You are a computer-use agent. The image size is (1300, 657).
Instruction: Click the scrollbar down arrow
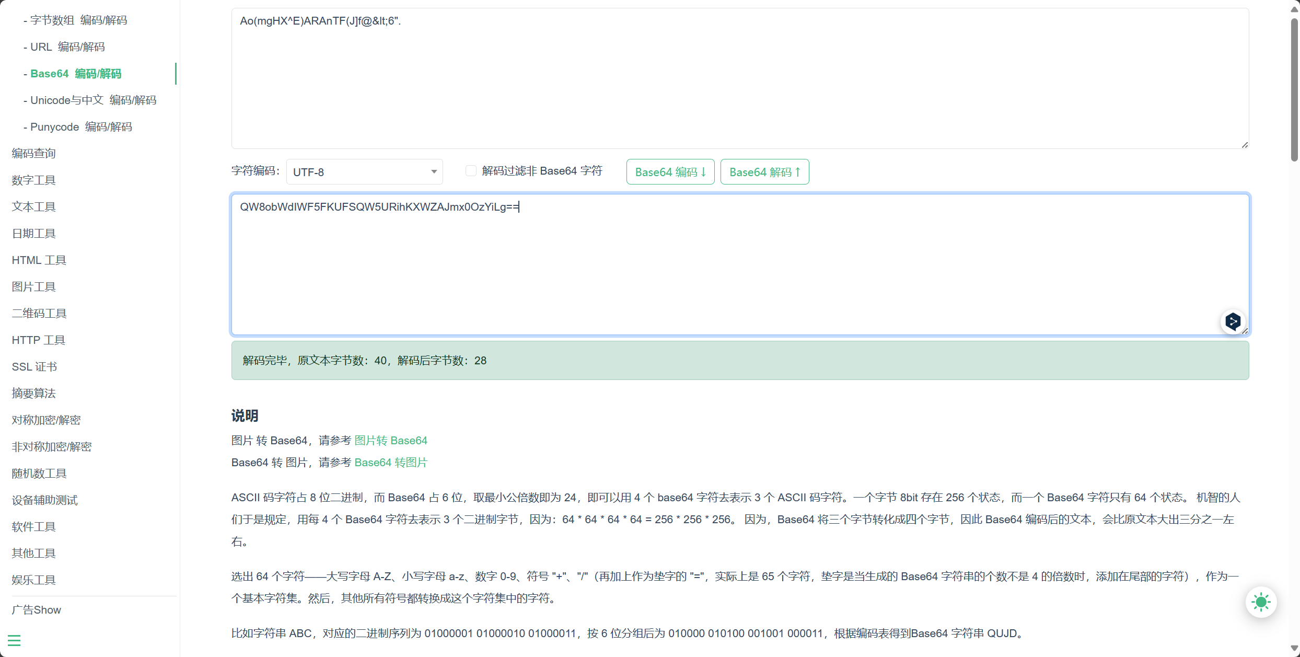pyautogui.click(x=1294, y=648)
